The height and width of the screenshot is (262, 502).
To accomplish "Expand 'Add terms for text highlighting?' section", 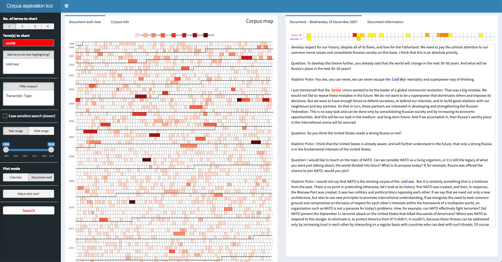I will (x=29, y=55).
